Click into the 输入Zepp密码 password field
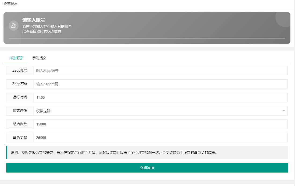The image size is (295, 186). click(160, 84)
